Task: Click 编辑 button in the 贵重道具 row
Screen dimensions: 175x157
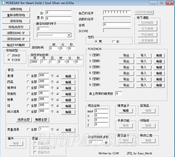Action: [x=68, y=130]
